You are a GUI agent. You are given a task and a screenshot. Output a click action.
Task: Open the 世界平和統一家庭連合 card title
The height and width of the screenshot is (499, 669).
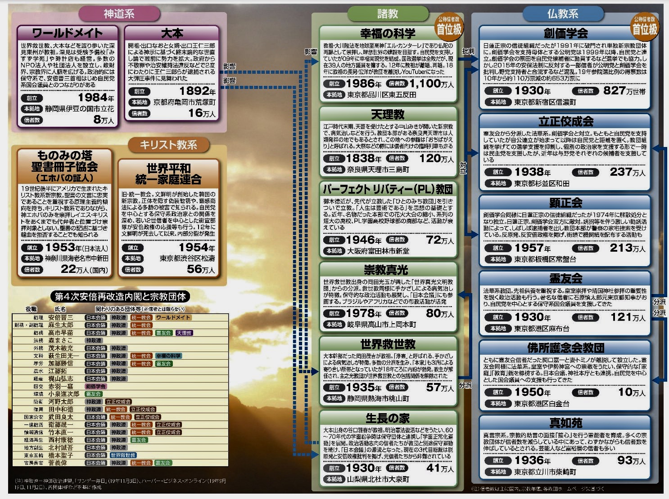coord(168,174)
